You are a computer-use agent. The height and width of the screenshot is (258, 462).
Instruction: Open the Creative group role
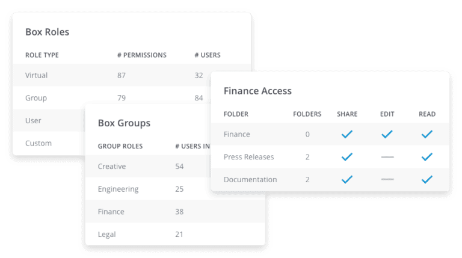click(148, 167)
